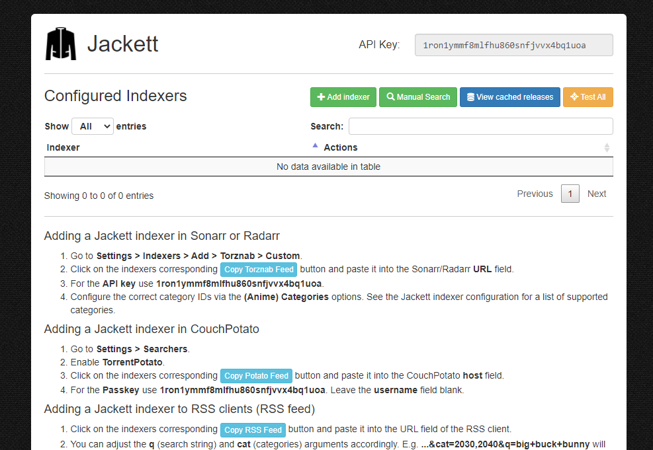Viewport: 653px width, 450px height.
Task: Run Test All using the lightning icon
Action: click(x=573, y=96)
